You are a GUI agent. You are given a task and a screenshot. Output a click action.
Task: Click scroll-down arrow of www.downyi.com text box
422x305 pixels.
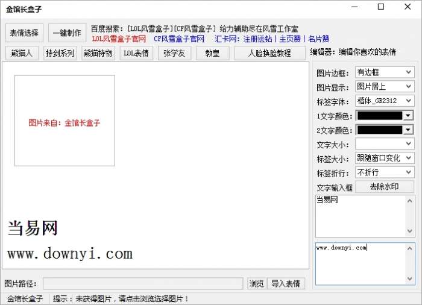[x=409, y=278]
